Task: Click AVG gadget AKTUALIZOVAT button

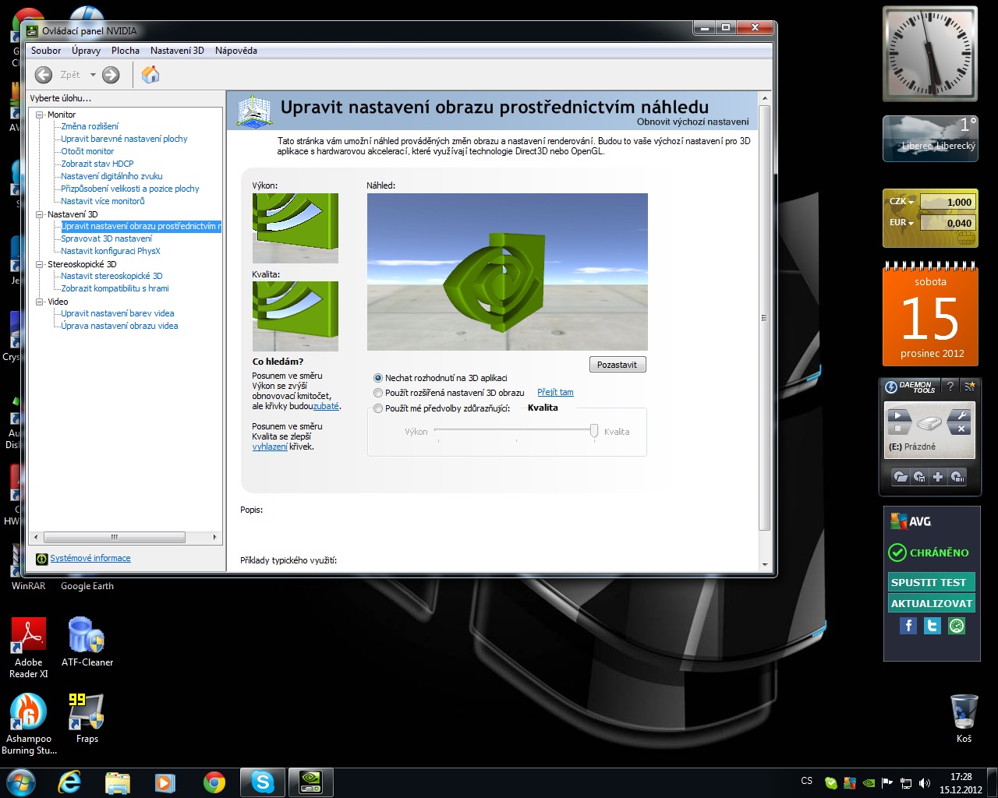Action: (932, 603)
